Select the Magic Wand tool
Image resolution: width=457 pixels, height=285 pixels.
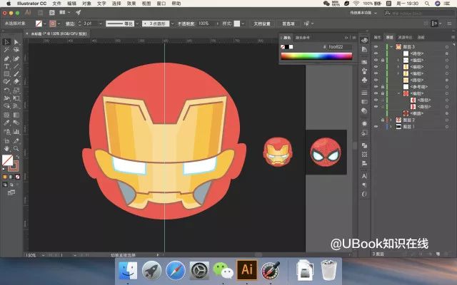point(6,50)
